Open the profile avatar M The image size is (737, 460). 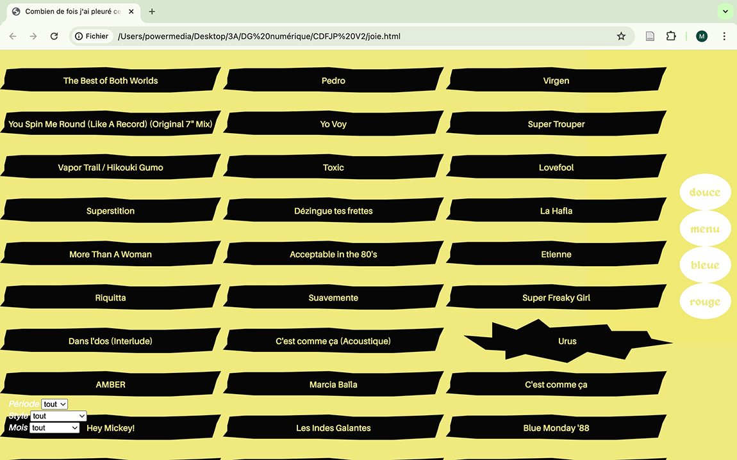point(702,36)
